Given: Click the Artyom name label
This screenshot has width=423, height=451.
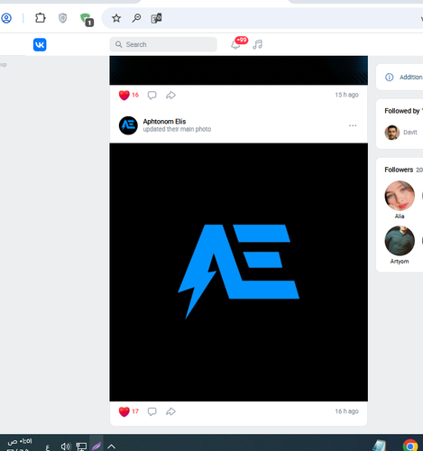Looking at the screenshot, I should tap(400, 262).
